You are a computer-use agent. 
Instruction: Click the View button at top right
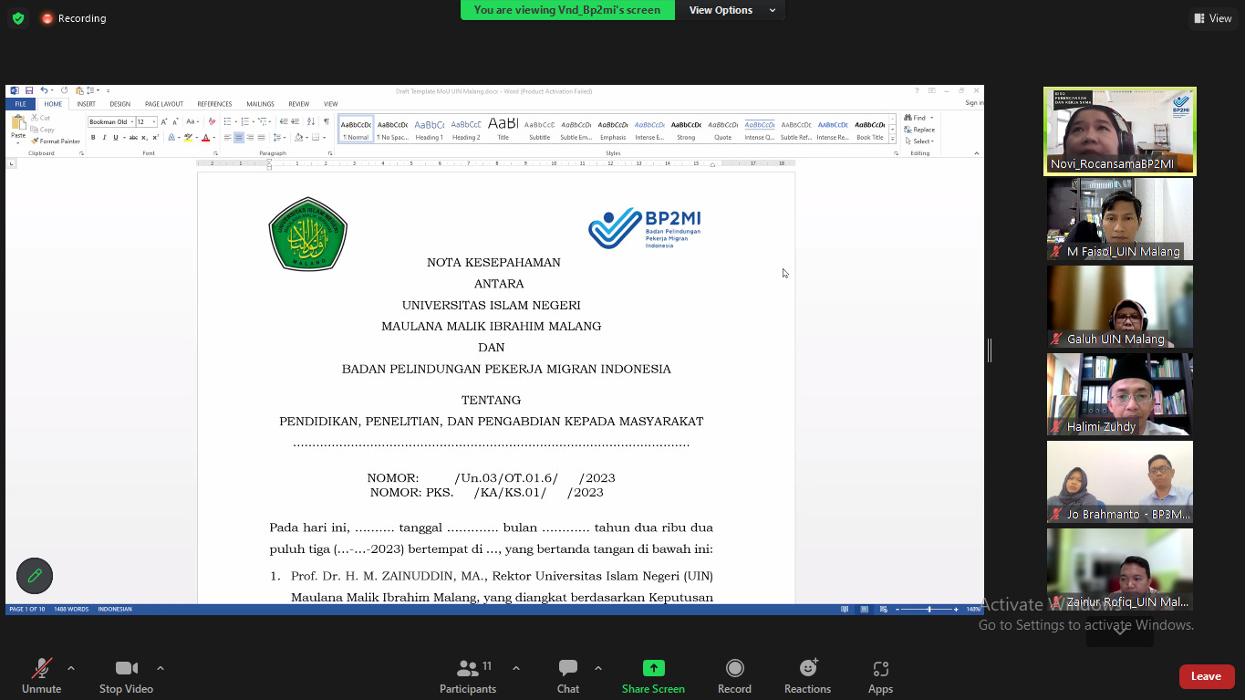[1212, 18]
